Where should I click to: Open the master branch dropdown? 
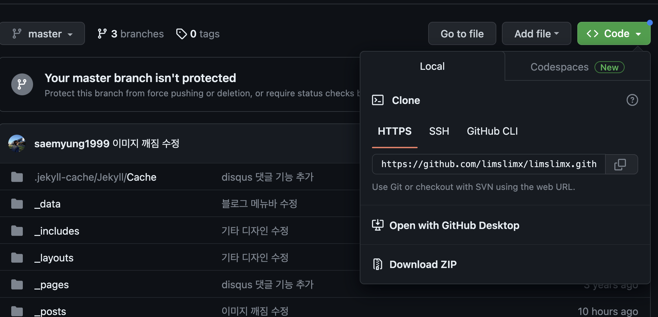coord(42,33)
